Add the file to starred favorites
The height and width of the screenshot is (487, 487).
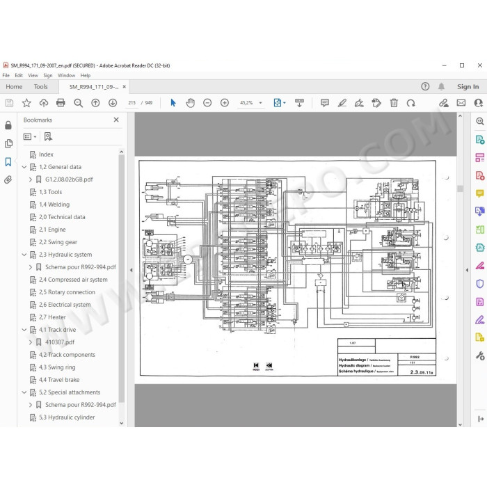click(x=26, y=103)
